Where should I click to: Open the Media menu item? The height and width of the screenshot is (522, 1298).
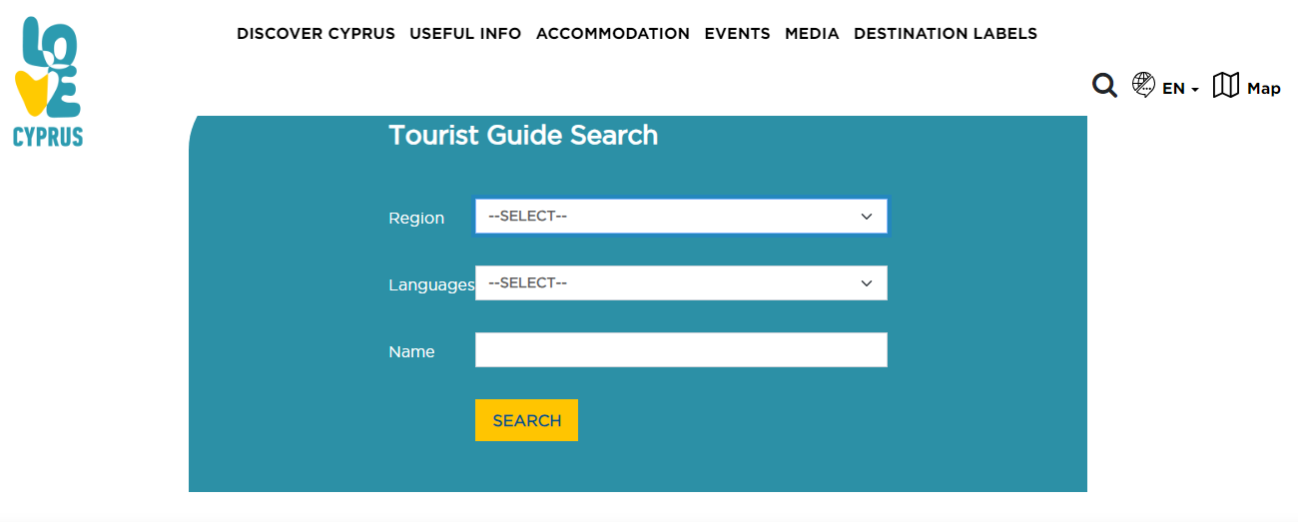[812, 34]
